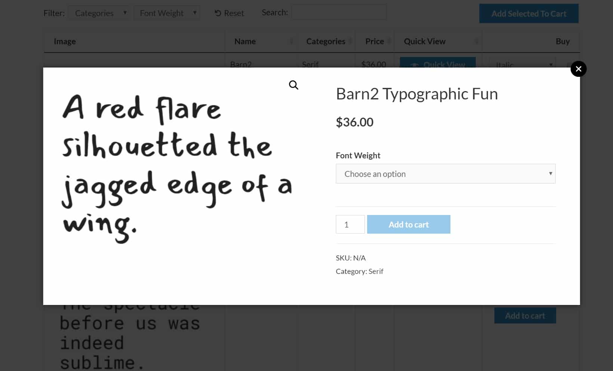Viewport: 613px width, 371px height.
Task: Open the Choose an option Font Weight dropdown
Action: click(445, 174)
